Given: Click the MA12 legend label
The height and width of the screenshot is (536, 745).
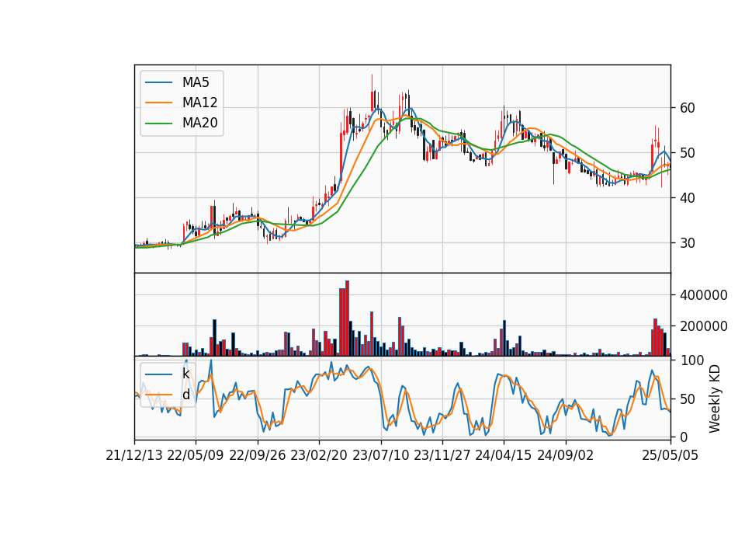Looking at the screenshot, I should [199, 103].
